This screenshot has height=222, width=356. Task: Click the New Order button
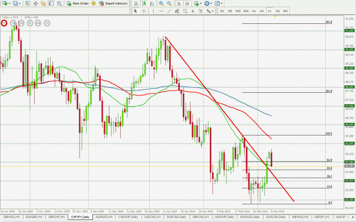coord(77,3)
